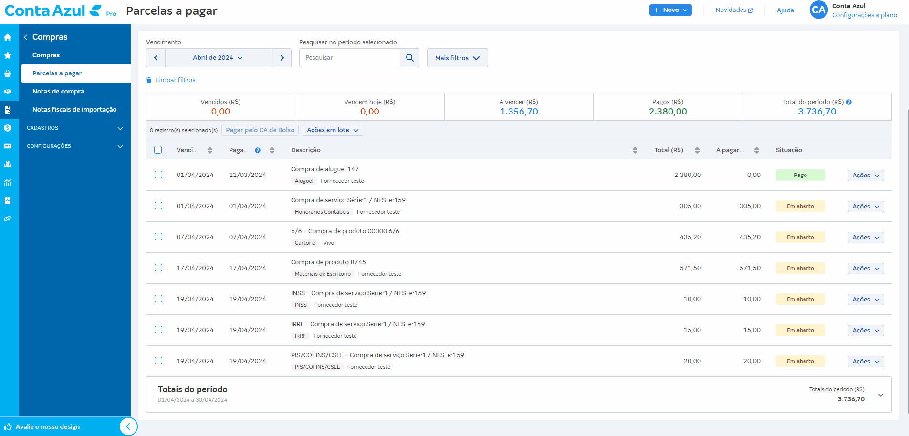
Task: Open Ações dropdown for Compra de produto 8745
Action: coord(866,269)
